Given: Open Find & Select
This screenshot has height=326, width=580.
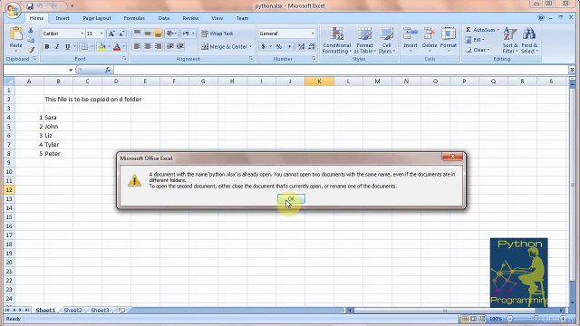Looking at the screenshot, I should point(529,40).
